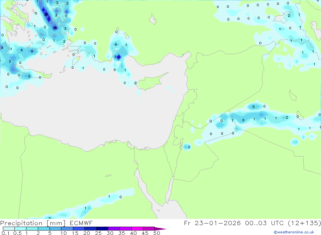
Task: Click the 0.1–0.5 mm legend color swatch
Action: pyautogui.click(x=9, y=229)
